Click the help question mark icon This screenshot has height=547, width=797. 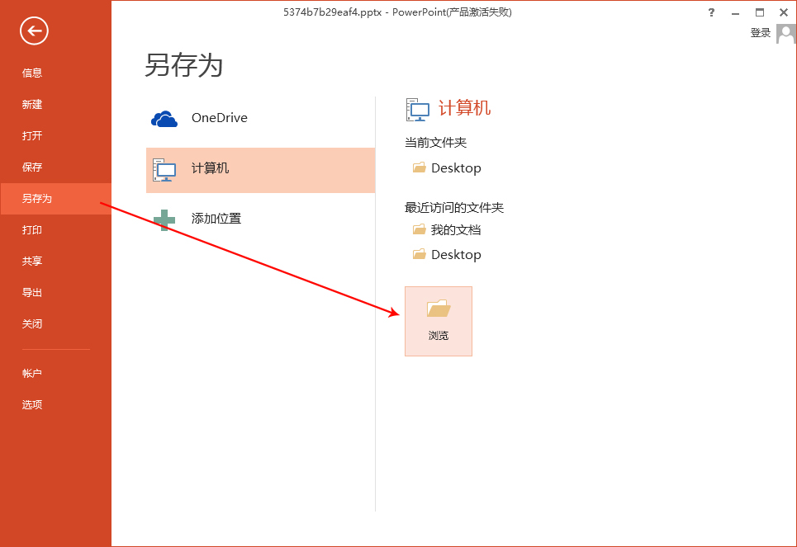coord(711,12)
